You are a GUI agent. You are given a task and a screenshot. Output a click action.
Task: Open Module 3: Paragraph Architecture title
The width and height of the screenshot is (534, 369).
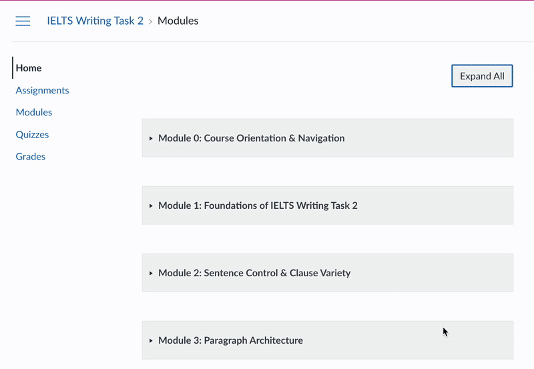[x=230, y=340]
